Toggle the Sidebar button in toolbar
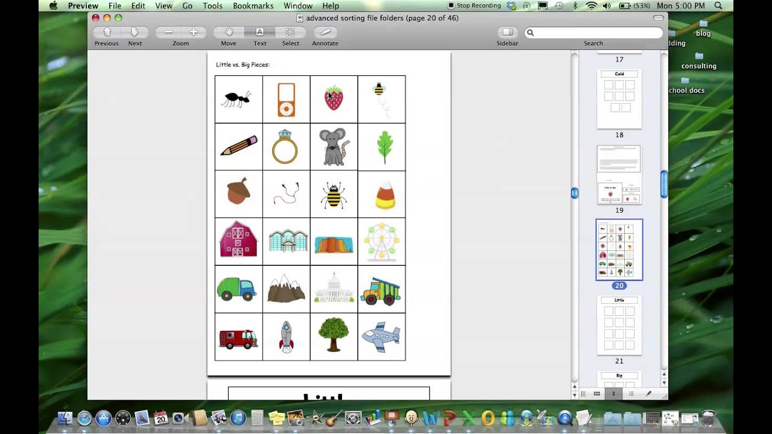Screen dimensions: 772x434 pos(507,32)
